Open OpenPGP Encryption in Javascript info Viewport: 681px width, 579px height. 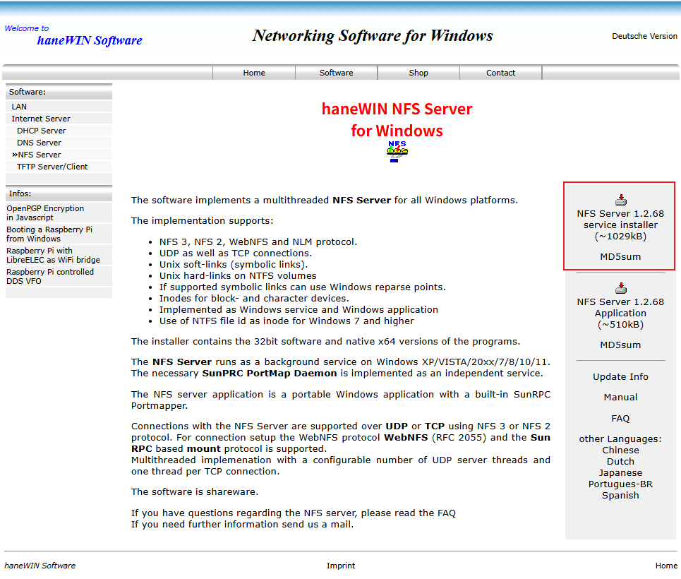click(x=59, y=213)
